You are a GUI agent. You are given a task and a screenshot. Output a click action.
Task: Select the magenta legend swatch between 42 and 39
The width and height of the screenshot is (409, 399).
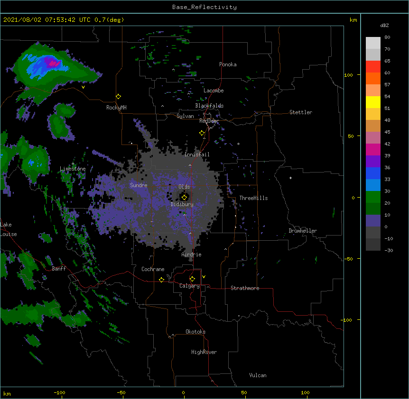point(373,149)
